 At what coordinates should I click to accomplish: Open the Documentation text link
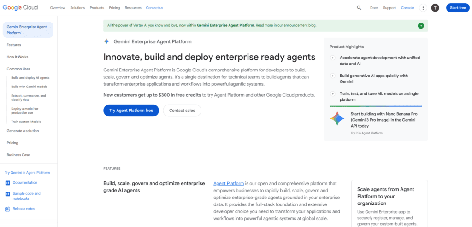pyautogui.click(x=25, y=182)
